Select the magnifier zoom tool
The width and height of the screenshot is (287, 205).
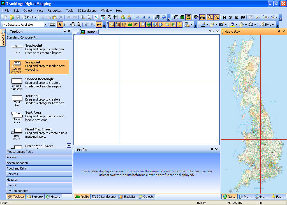(x=79, y=25)
